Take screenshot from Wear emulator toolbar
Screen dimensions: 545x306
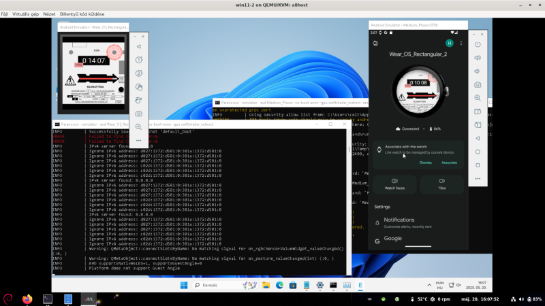click(139, 114)
